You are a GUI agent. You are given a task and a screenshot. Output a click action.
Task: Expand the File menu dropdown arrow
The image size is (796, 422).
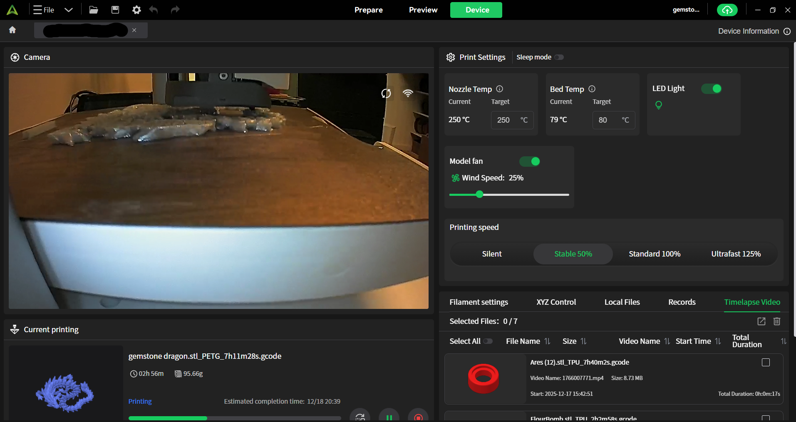point(69,10)
